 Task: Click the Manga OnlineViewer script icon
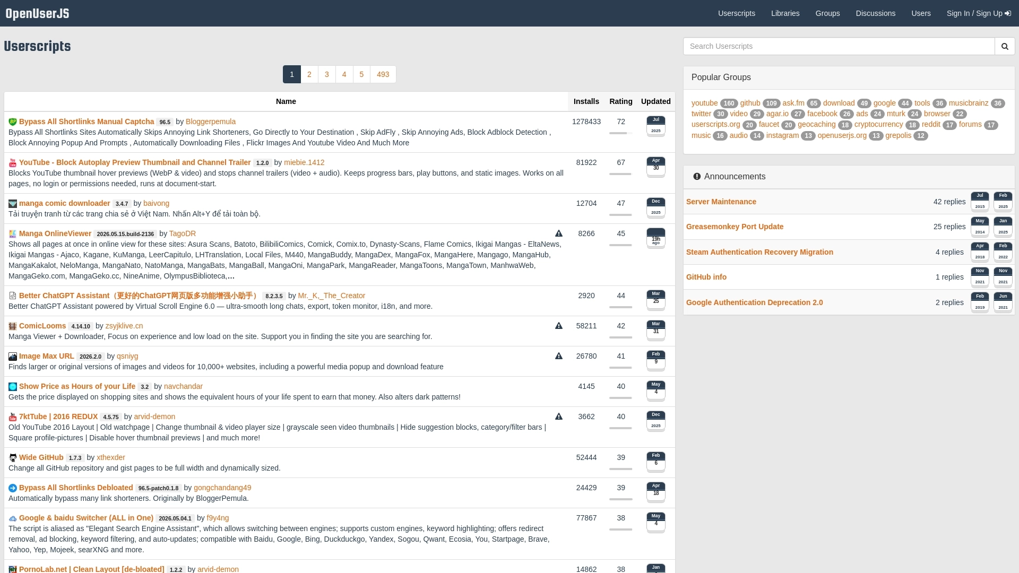click(x=13, y=234)
